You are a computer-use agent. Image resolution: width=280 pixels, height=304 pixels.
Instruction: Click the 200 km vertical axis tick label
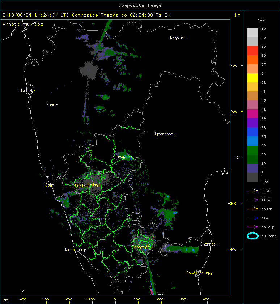(x=234, y=112)
